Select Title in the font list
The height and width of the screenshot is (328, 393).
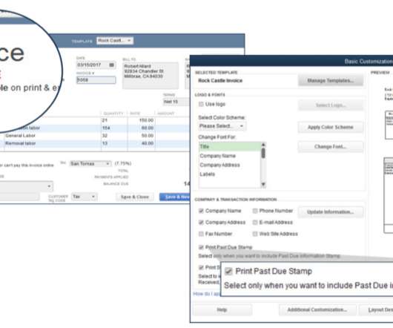230,146
